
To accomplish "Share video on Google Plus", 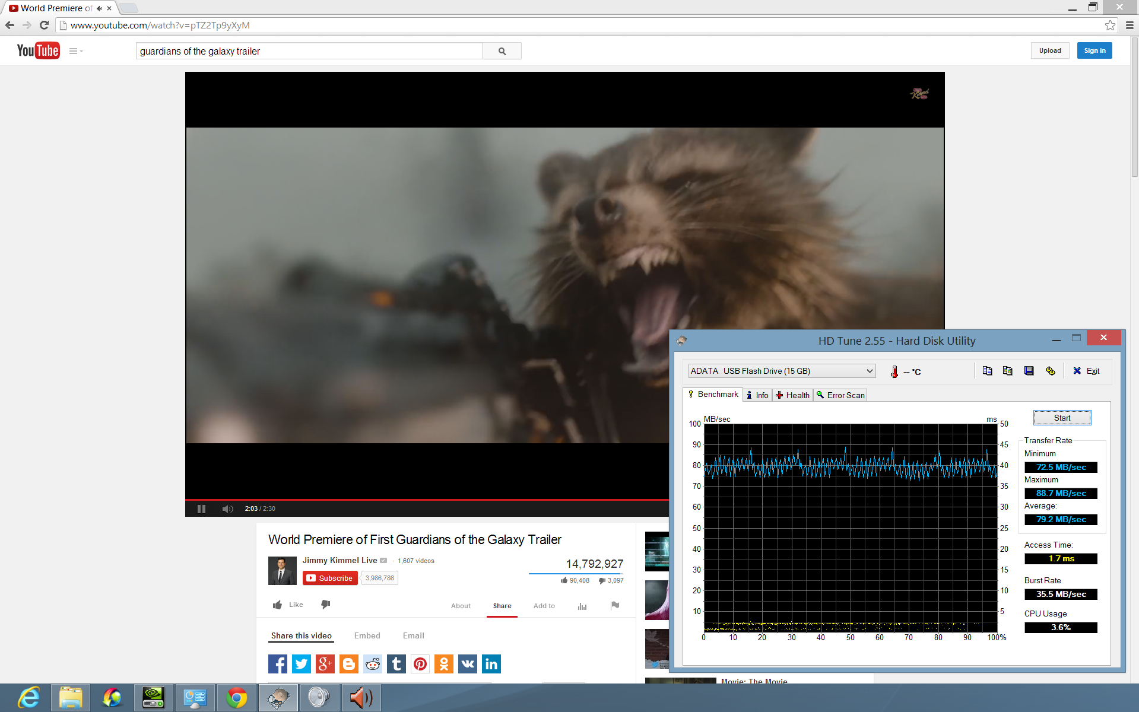I will pos(325,664).
